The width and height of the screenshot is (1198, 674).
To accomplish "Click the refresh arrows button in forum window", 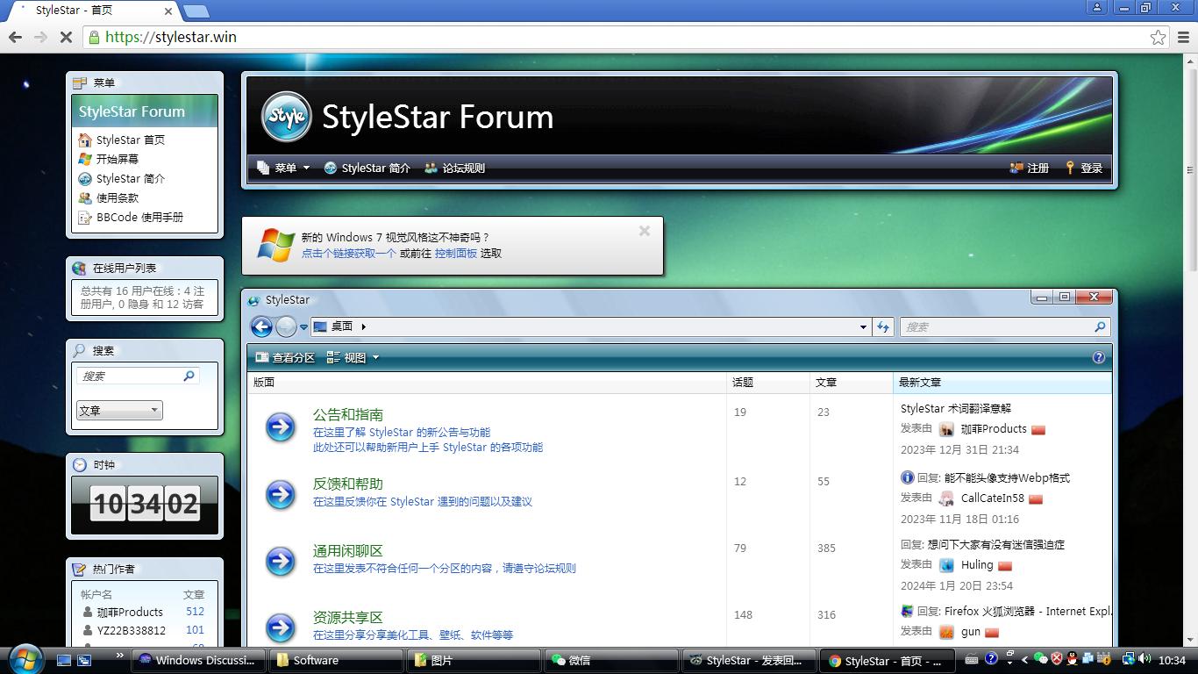I will [x=883, y=327].
